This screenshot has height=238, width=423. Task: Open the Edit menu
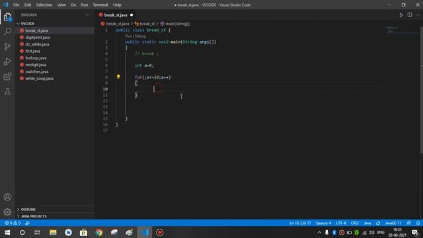(x=28, y=5)
